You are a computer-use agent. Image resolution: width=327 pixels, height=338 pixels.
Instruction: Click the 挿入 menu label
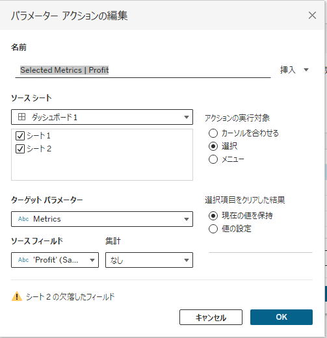pyautogui.click(x=288, y=70)
